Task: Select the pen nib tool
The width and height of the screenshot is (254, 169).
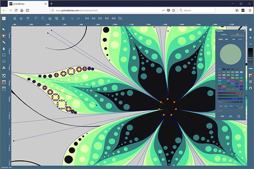Action: (4, 49)
